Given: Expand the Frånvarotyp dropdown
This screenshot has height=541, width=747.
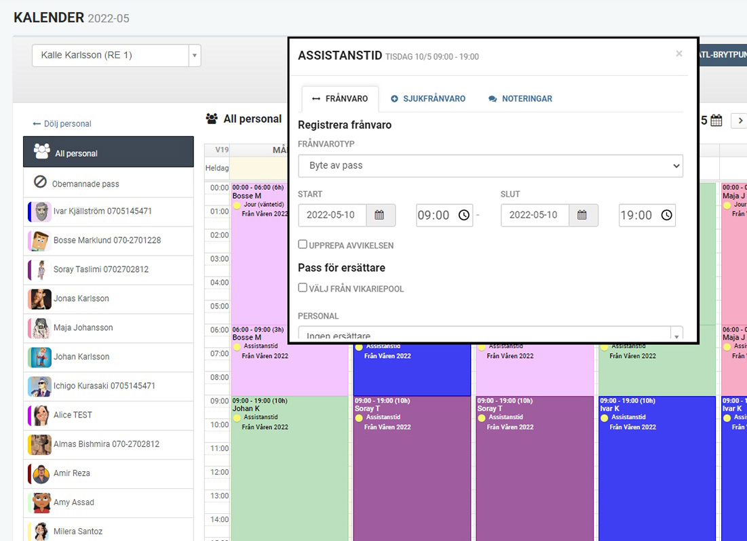Looking at the screenshot, I should pyautogui.click(x=490, y=165).
